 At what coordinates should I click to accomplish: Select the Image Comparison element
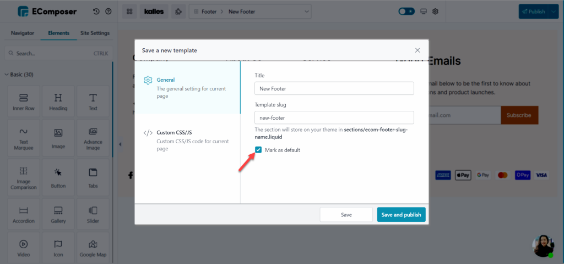pos(23,177)
